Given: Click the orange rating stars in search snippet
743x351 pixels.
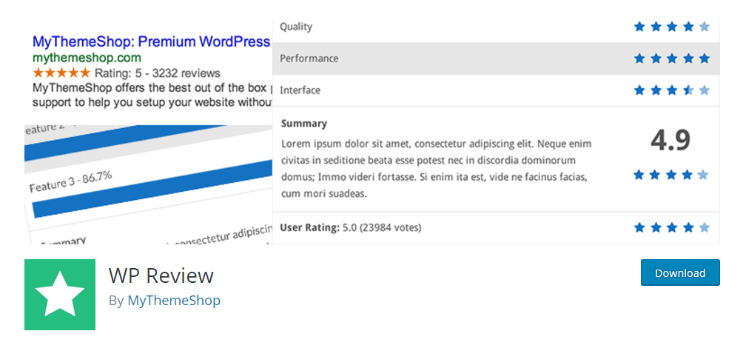Looking at the screenshot, I should point(61,73).
